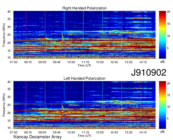This screenshot has height=140, width=173.
Task: Click the "14:15" time tick under the Left Handed plot
Action: pos(143,132)
